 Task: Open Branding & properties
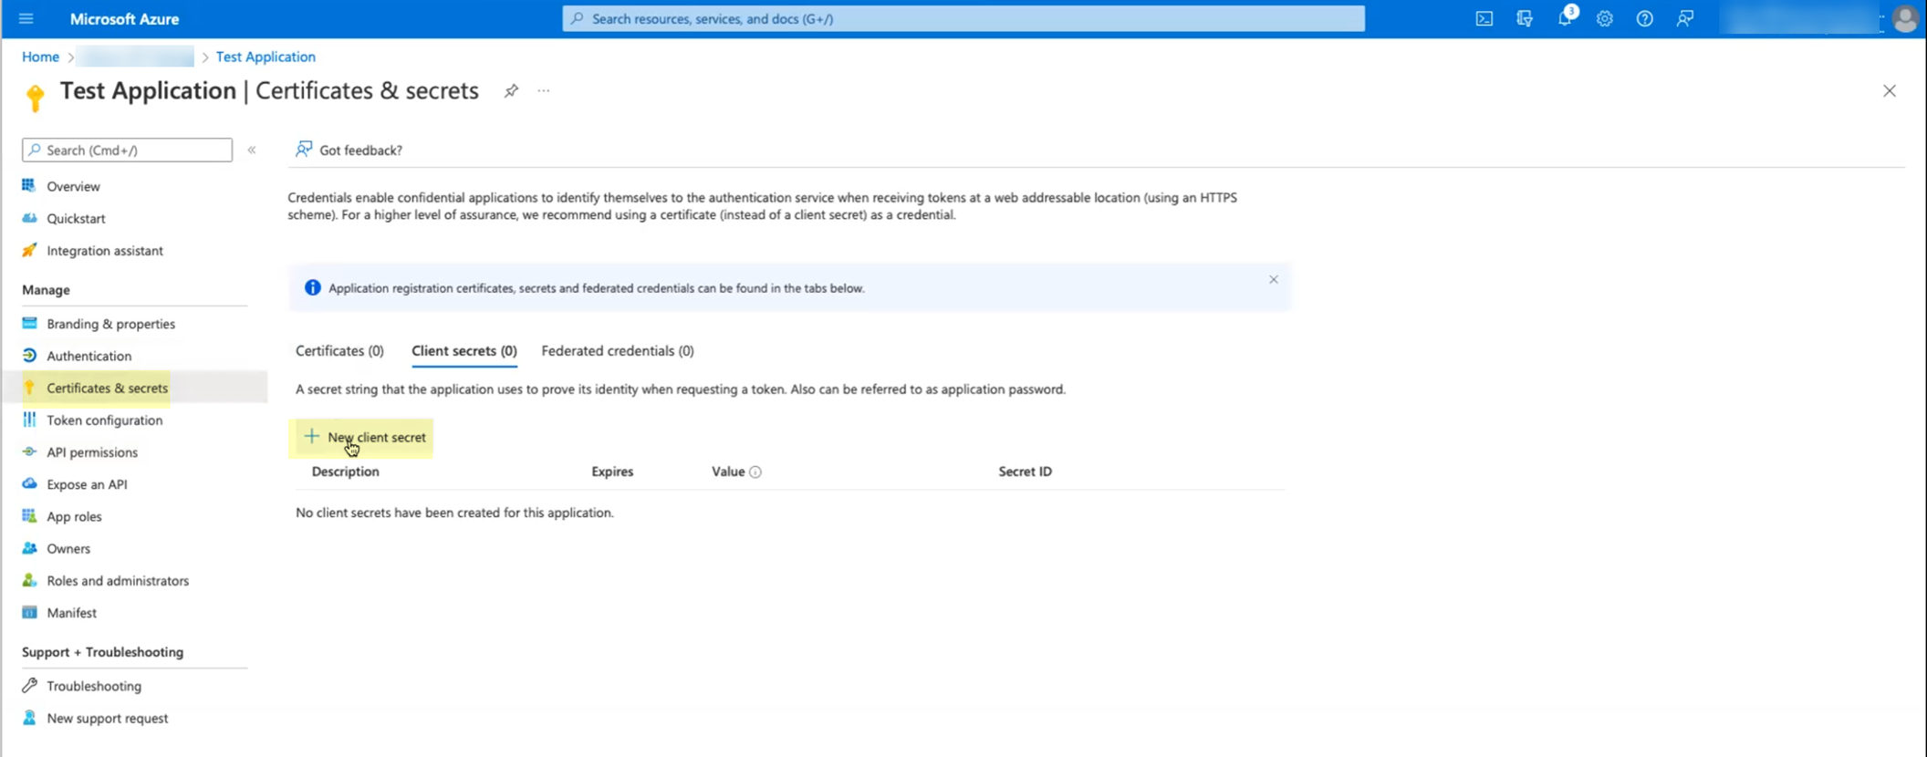coord(110,324)
